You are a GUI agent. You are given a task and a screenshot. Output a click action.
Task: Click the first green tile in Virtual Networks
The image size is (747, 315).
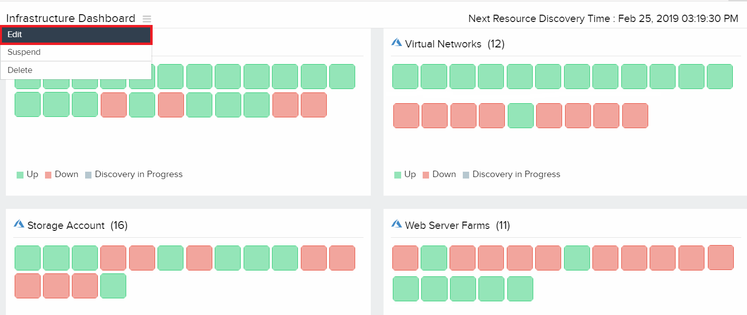click(405, 77)
